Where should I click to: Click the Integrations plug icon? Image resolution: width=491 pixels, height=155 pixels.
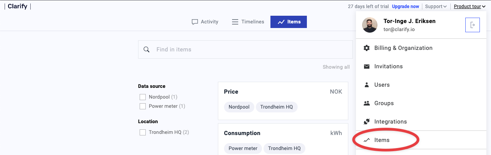[367, 122]
